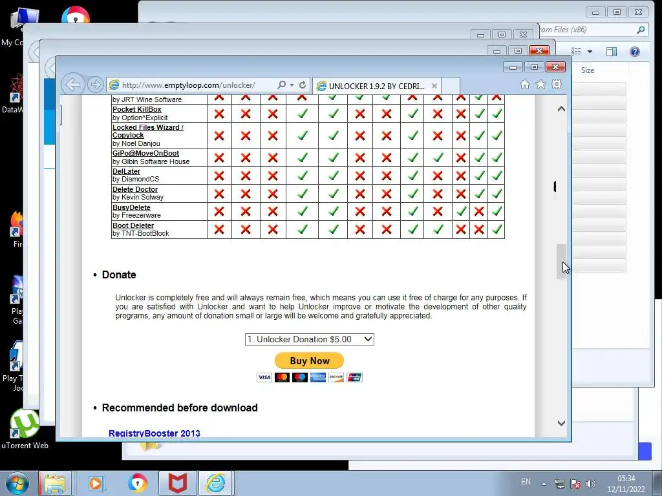Image resolution: width=662 pixels, height=496 pixels.
Task: Open Windows Explorer from taskbar
Action: [x=55, y=483]
